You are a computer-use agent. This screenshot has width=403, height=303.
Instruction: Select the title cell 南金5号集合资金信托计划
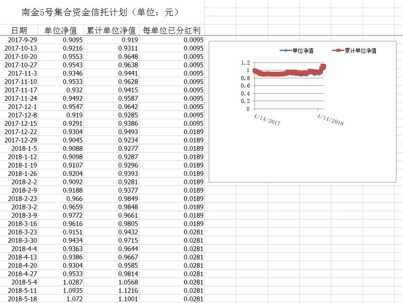pos(100,12)
